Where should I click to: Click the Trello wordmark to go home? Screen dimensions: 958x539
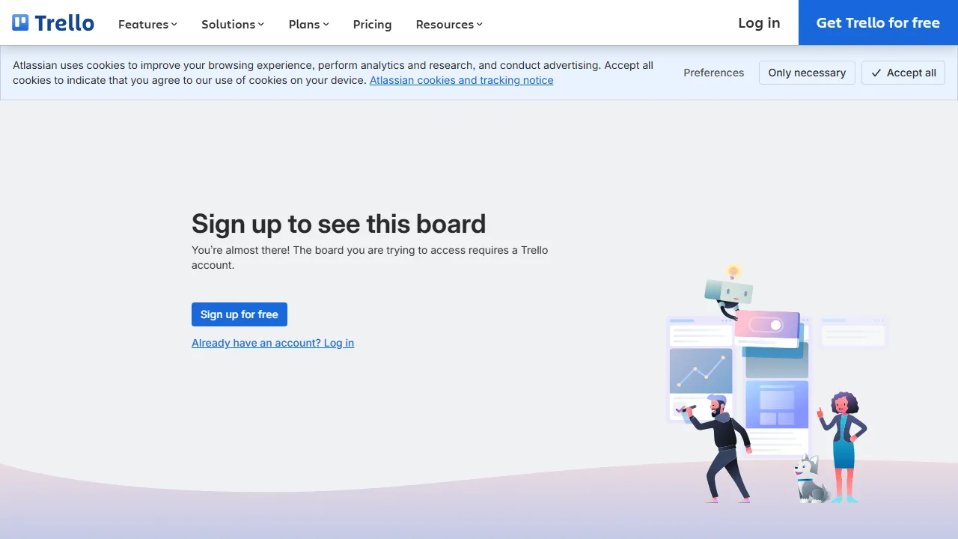click(61, 22)
